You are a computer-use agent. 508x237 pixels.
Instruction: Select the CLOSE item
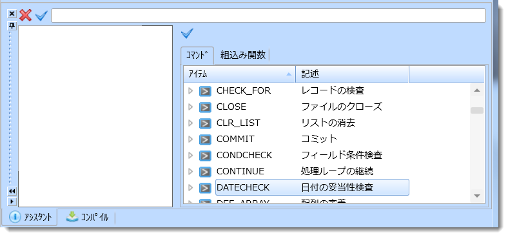[x=231, y=107]
